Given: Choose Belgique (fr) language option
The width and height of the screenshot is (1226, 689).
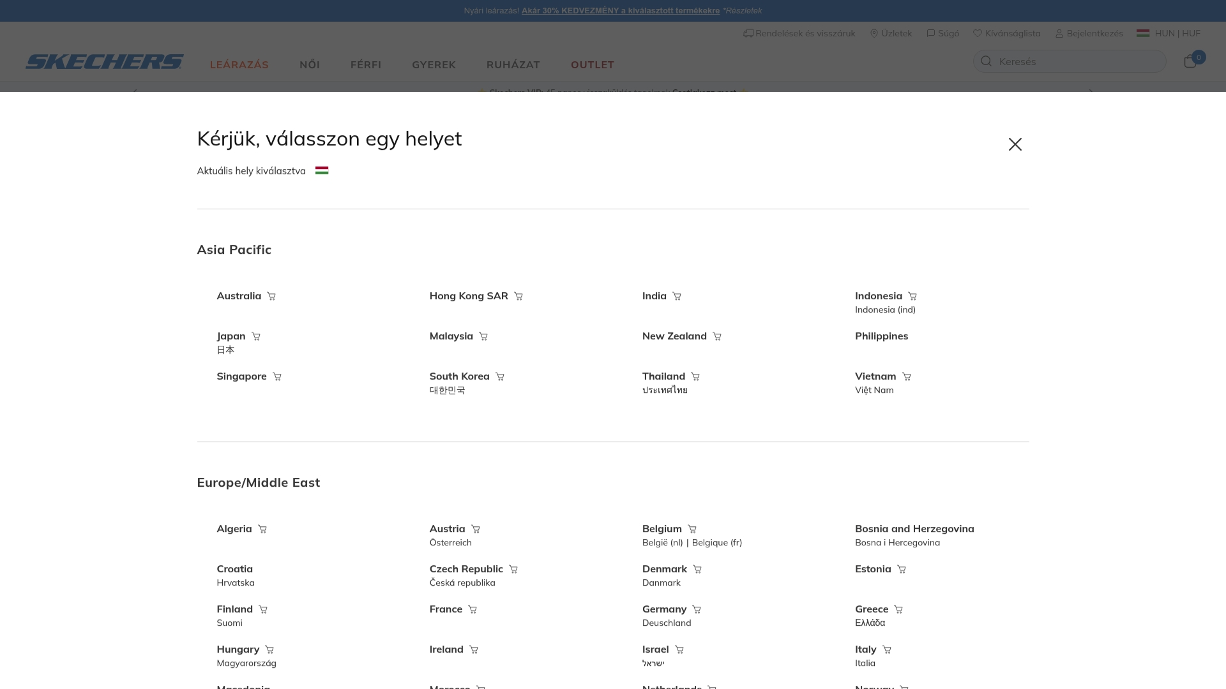Looking at the screenshot, I should (x=717, y=543).
